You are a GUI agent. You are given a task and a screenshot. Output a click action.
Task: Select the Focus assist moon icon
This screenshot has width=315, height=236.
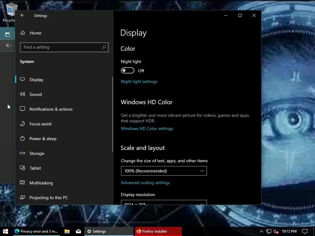pos(22,124)
